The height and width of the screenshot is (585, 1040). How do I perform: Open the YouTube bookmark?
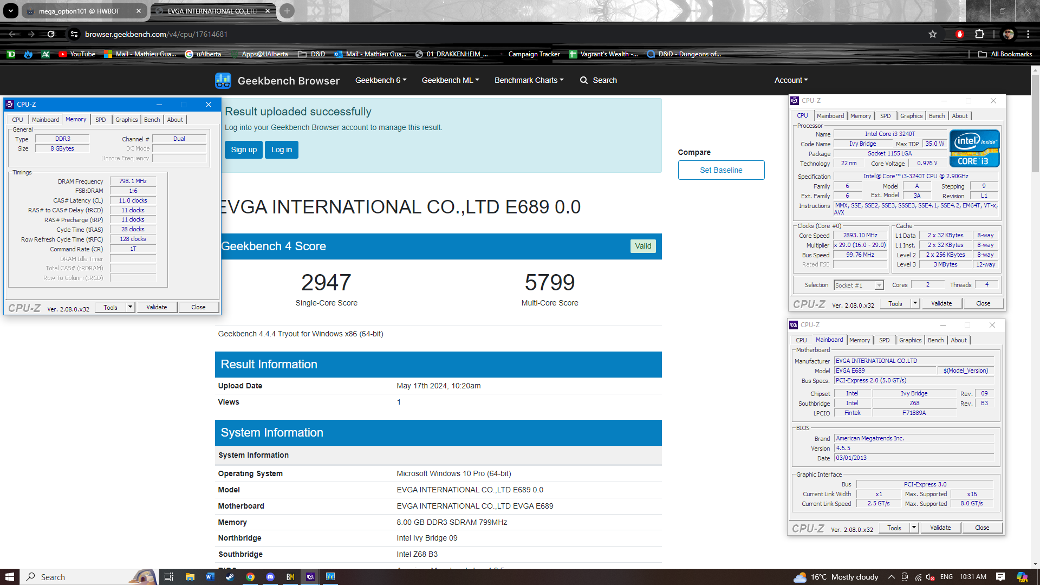pyautogui.click(x=77, y=54)
